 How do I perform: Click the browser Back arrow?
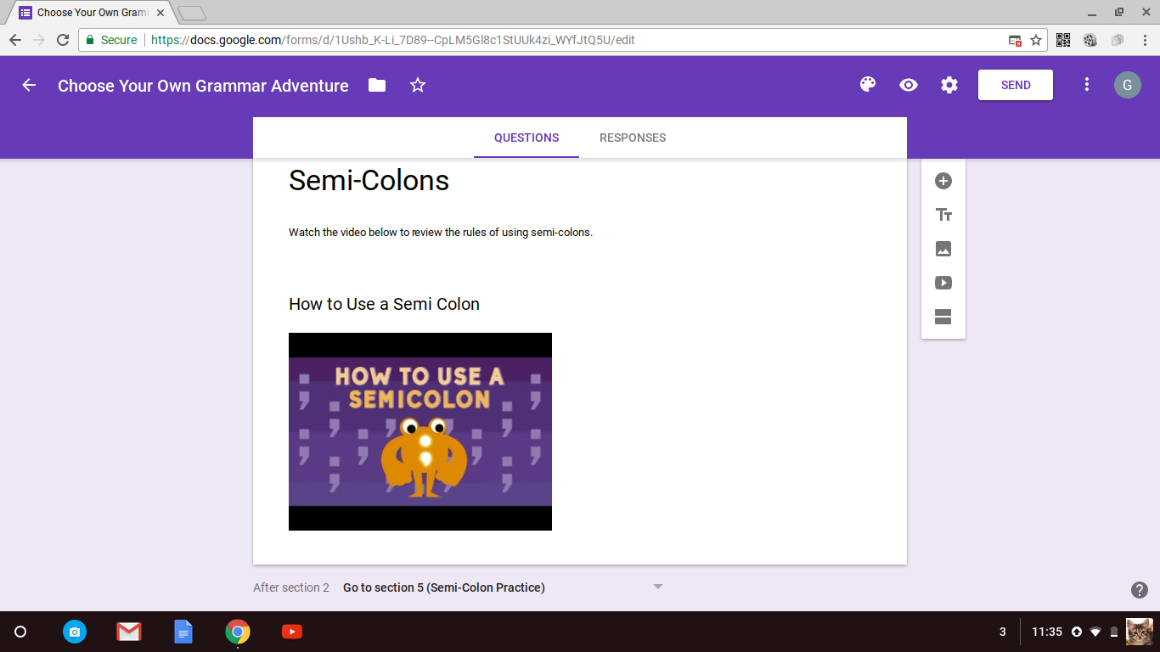click(x=15, y=40)
